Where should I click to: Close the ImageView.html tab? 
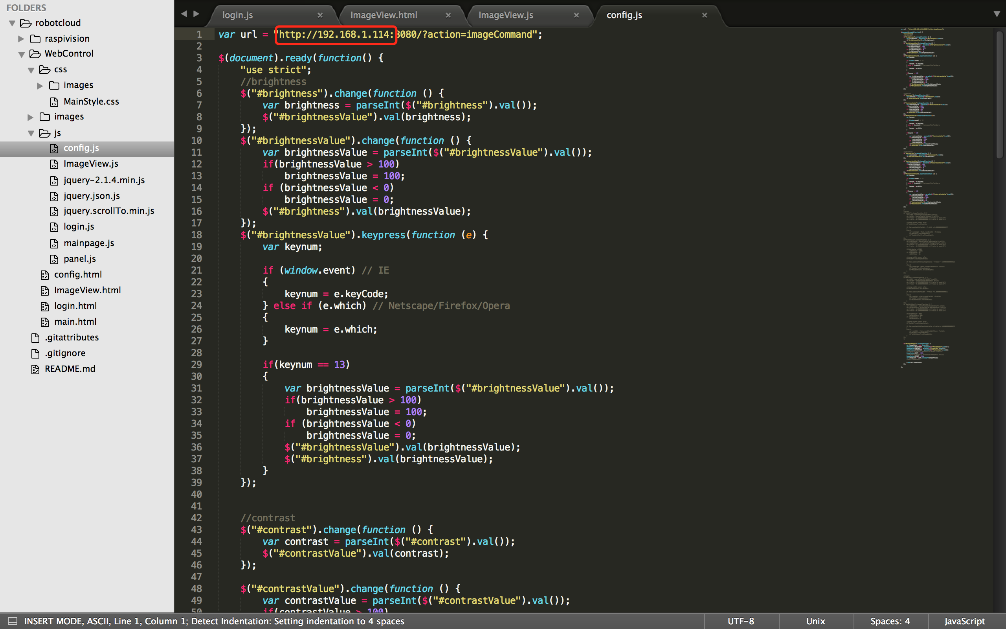448,15
